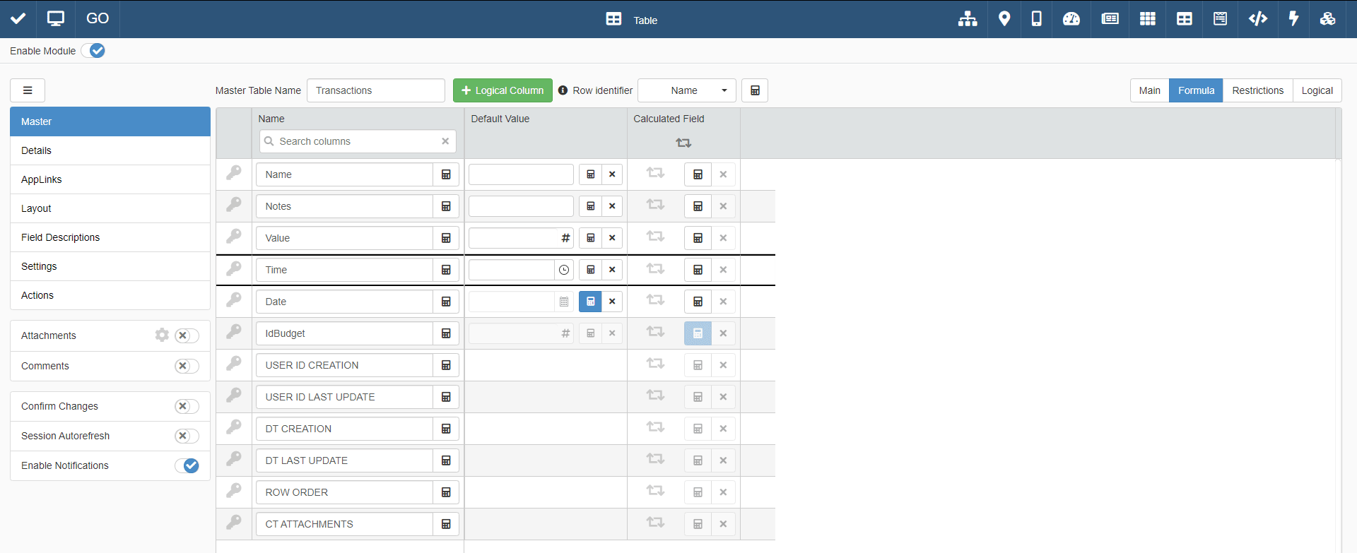Turn off Enable Notifications toggle

pos(187,465)
